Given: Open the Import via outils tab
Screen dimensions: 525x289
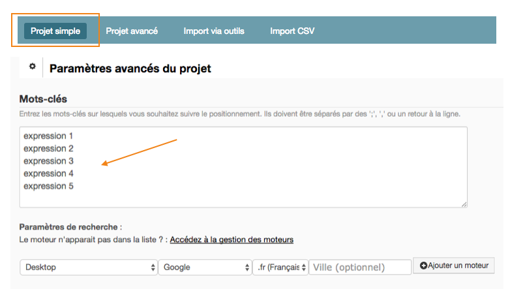Looking at the screenshot, I should pyautogui.click(x=214, y=31).
